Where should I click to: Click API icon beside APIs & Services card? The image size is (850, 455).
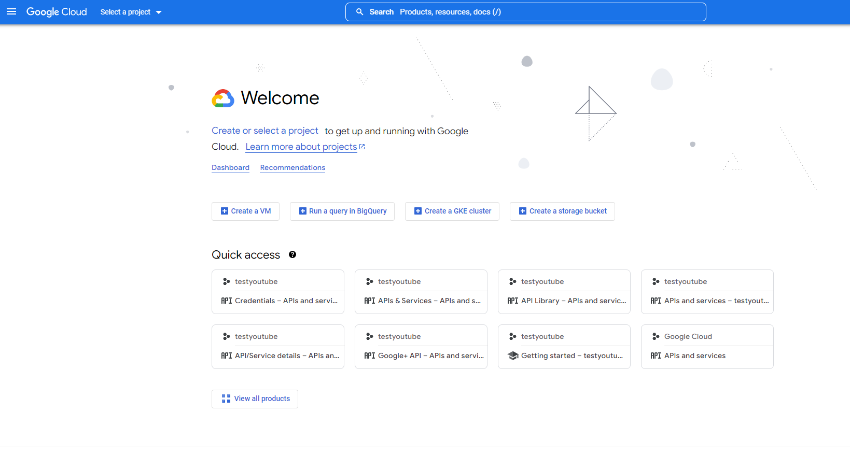pyautogui.click(x=370, y=301)
